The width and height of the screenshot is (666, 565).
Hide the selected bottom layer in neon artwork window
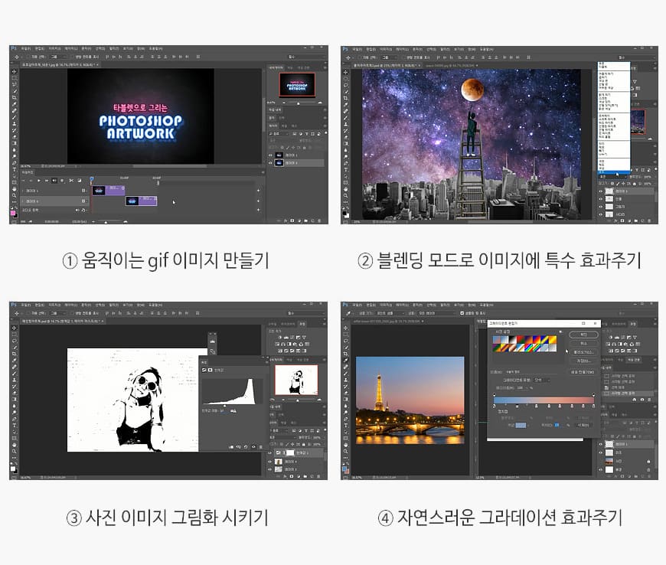coord(270,163)
